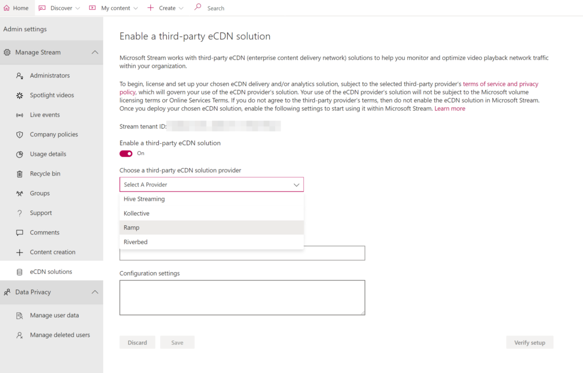Pick Ramp from the provider options
583x373 pixels.
click(x=212, y=228)
